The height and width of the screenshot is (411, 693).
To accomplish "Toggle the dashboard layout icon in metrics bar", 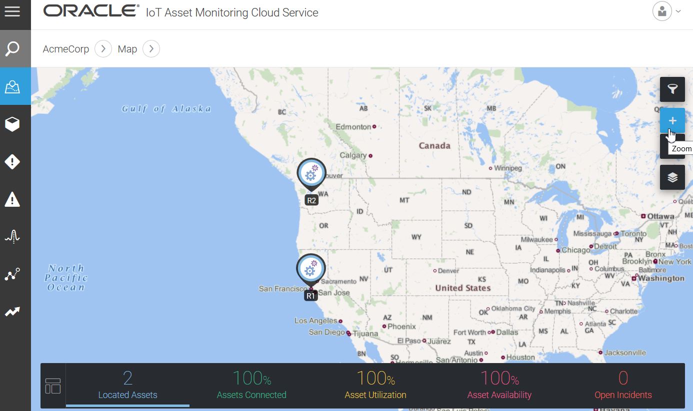I will pos(53,386).
